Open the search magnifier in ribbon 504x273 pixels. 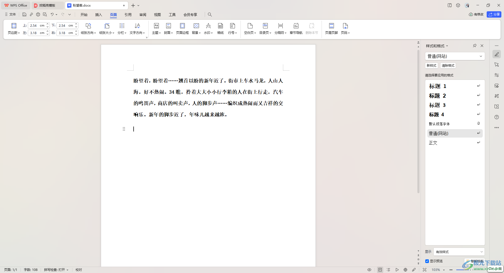click(x=210, y=14)
